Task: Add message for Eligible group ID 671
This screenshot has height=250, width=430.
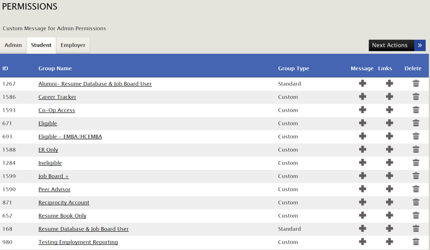Action: tap(363, 123)
